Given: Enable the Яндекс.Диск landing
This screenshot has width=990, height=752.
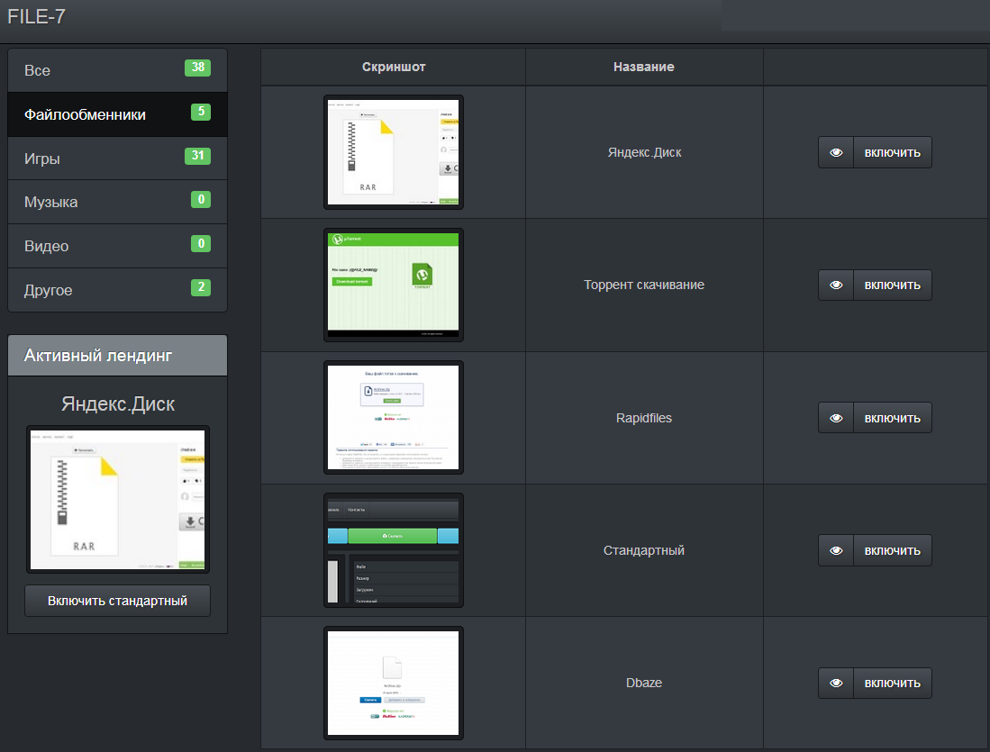Looking at the screenshot, I should point(892,152).
